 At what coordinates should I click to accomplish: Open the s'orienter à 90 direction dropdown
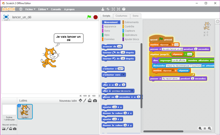point(122,68)
